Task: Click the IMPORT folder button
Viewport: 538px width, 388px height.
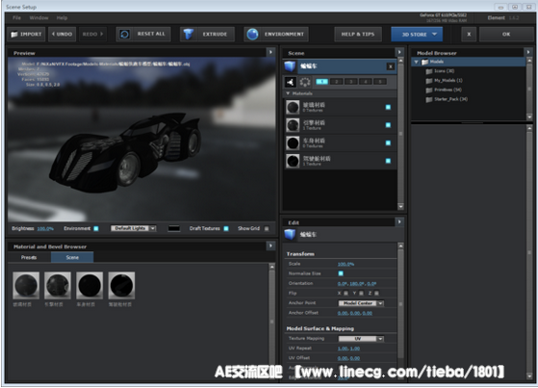Action: pos(26,35)
